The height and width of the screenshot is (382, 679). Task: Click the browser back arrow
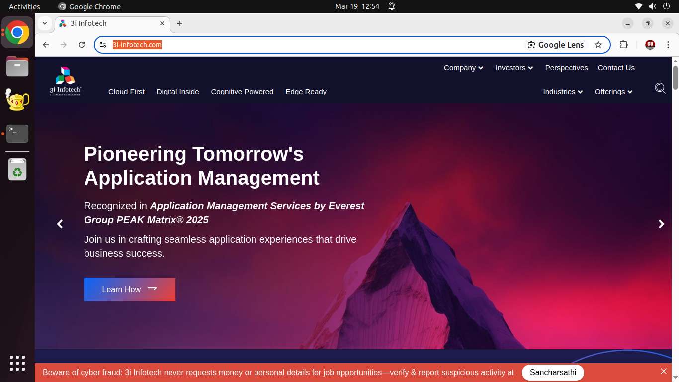[46, 45]
